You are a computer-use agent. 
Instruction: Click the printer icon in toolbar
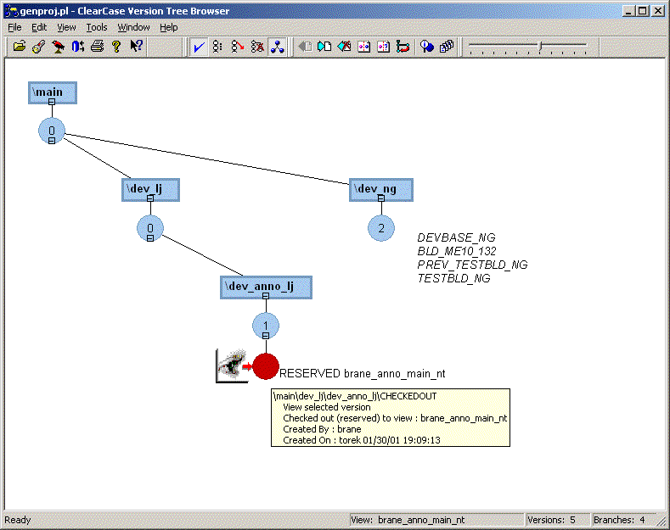click(97, 46)
